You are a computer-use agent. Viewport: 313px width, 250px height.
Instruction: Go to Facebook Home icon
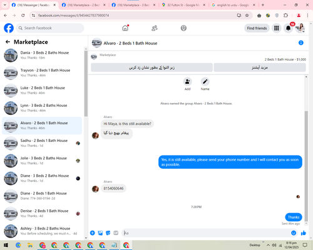point(125,28)
